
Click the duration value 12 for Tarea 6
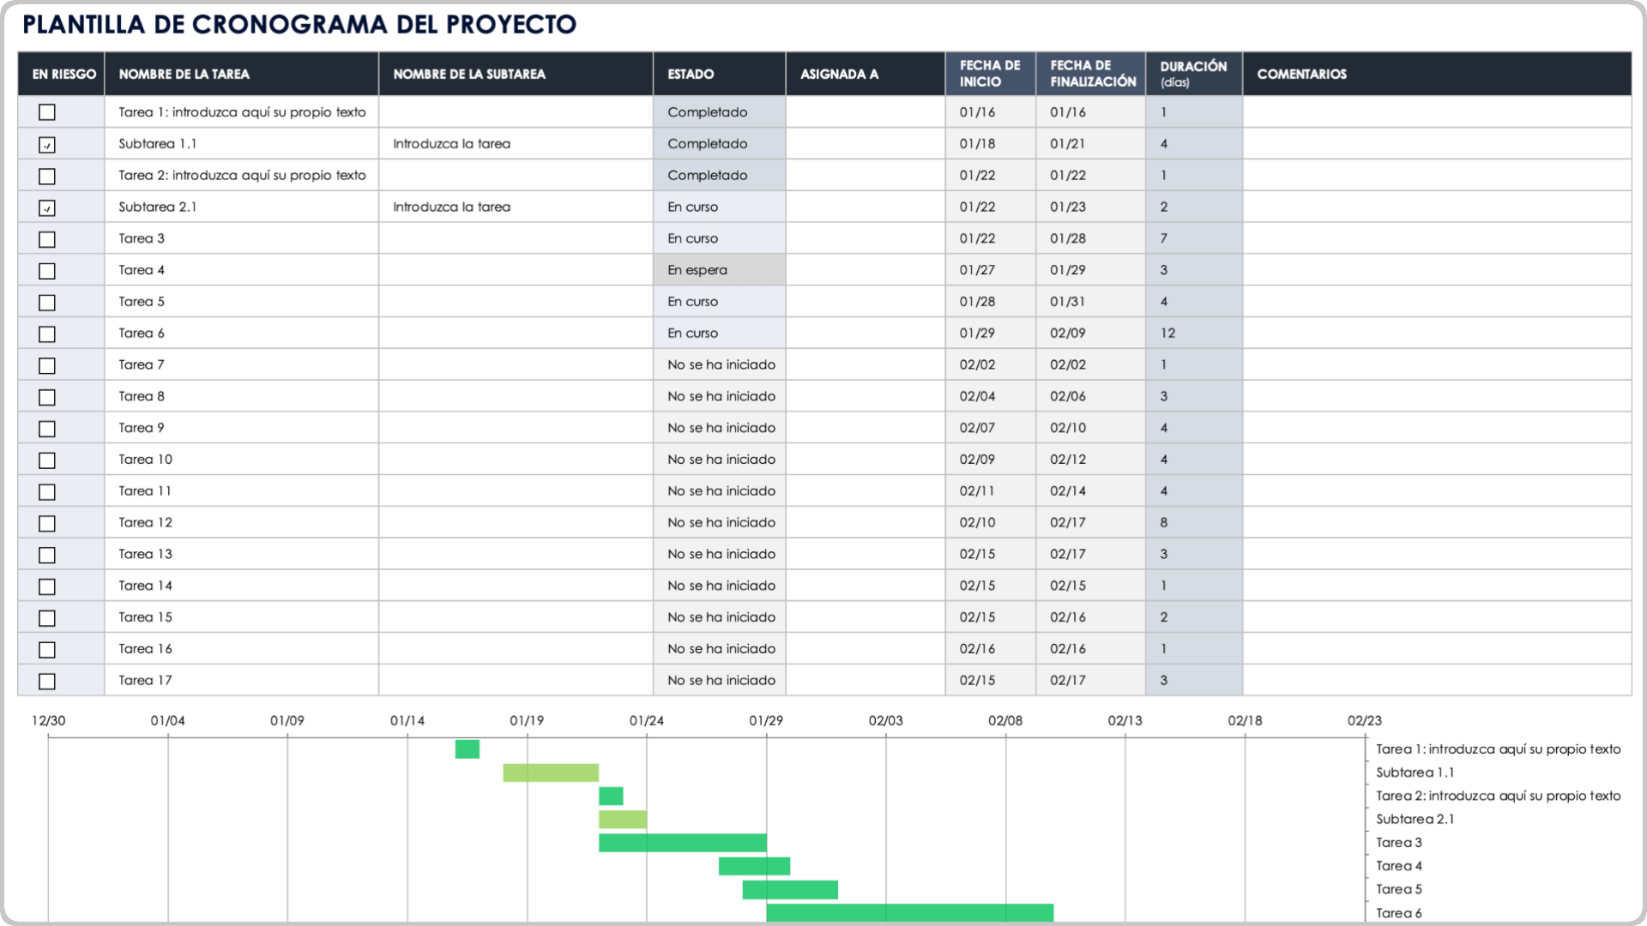tap(1194, 334)
